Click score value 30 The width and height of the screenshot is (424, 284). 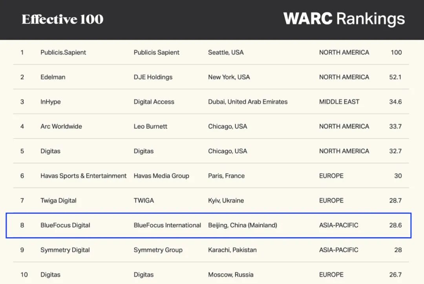pos(398,176)
